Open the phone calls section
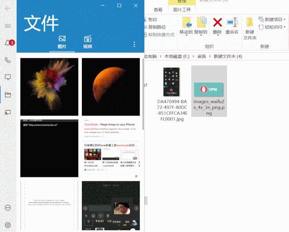The width and height of the screenshot is (289, 232). (8, 60)
